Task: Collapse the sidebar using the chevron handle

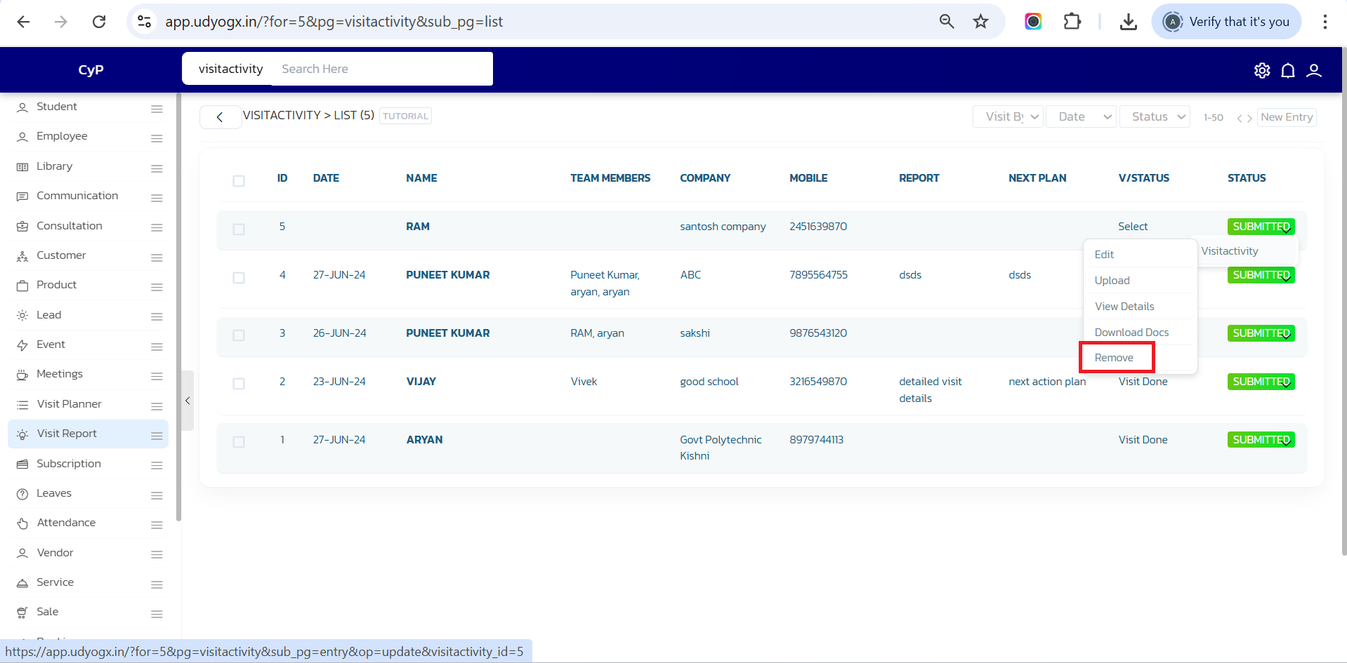Action: tap(188, 401)
